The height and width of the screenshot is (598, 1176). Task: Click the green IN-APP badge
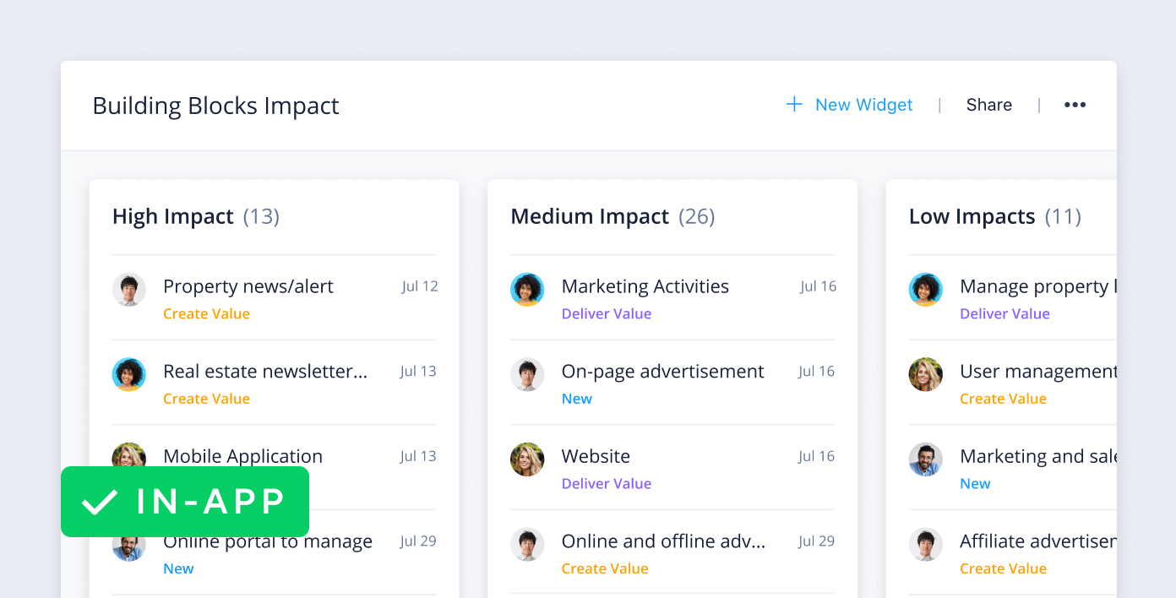185,502
